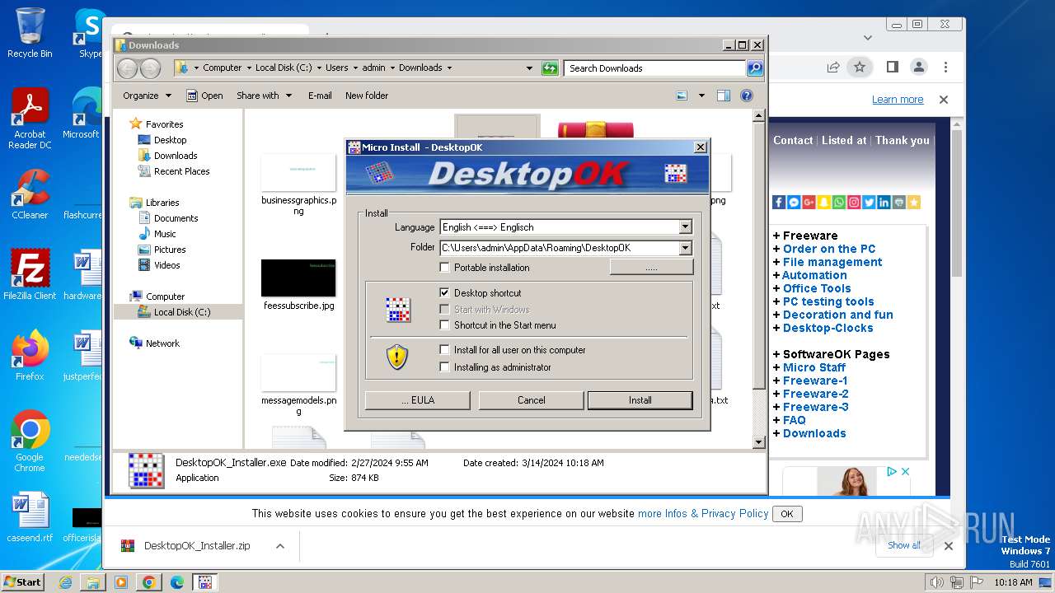Viewport: 1055px width, 593px height.
Task: Click the Users breadcrumb dropdown arrow
Action: click(355, 68)
